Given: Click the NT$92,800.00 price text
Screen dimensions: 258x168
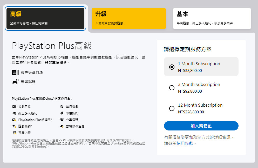Looking at the screenshot, I should 190,91.
